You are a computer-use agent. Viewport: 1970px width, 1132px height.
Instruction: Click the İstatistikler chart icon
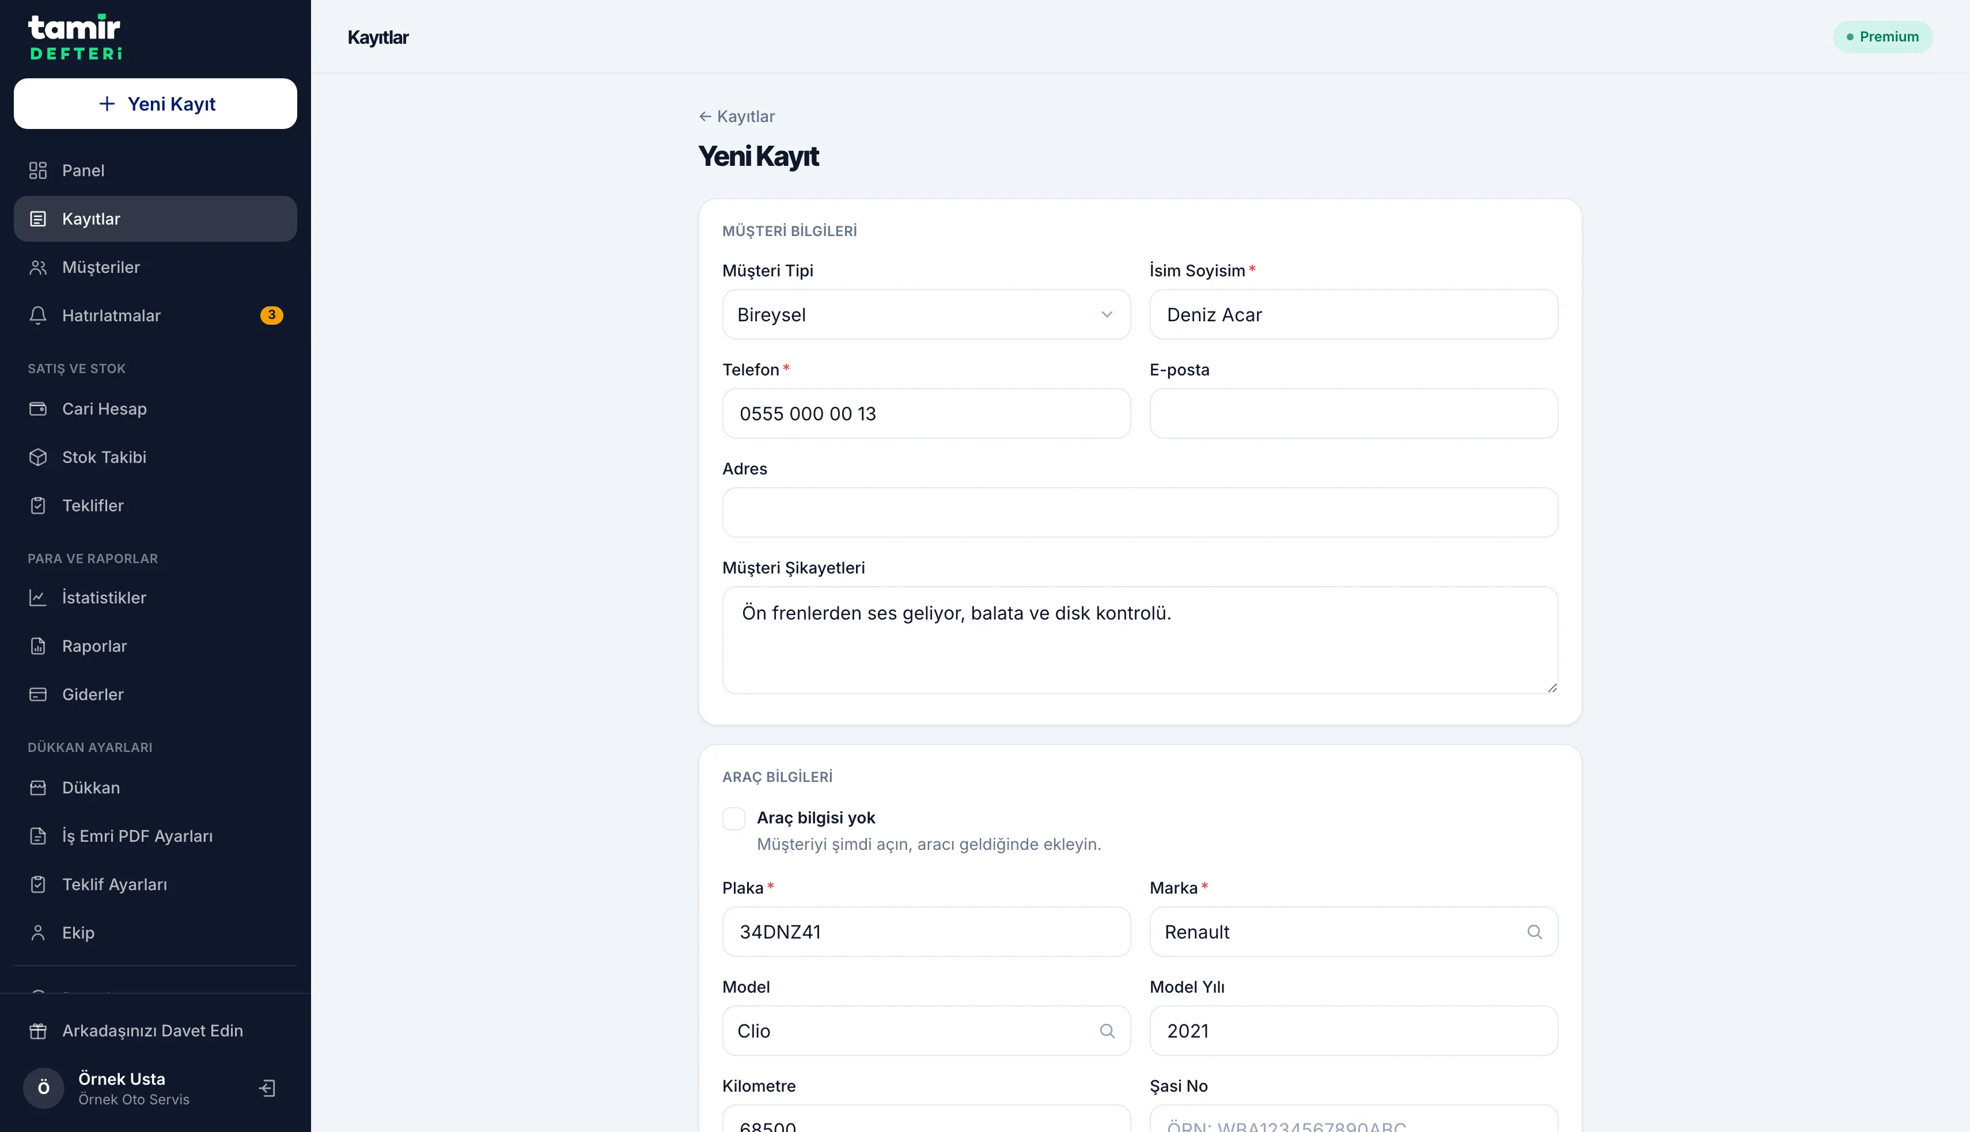(x=37, y=598)
